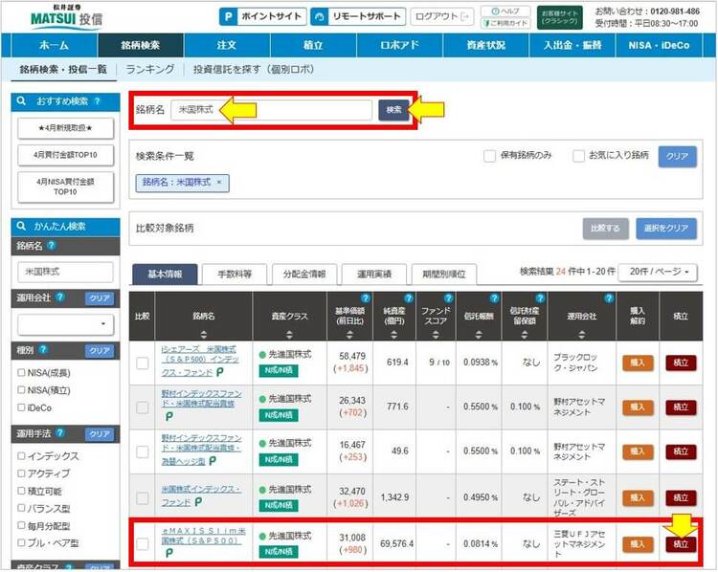Go to the ホーム menu
718x572 pixels.
tap(54, 45)
